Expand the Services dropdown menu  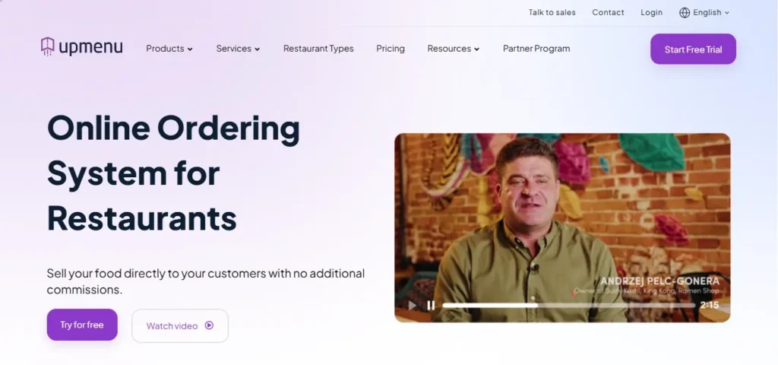(x=238, y=49)
